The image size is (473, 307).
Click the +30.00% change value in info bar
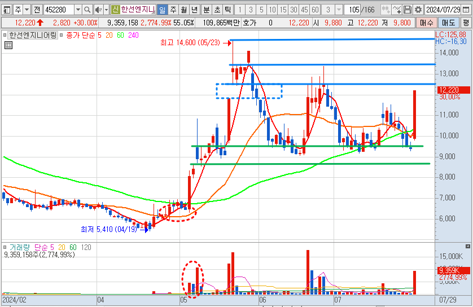(86, 23)
